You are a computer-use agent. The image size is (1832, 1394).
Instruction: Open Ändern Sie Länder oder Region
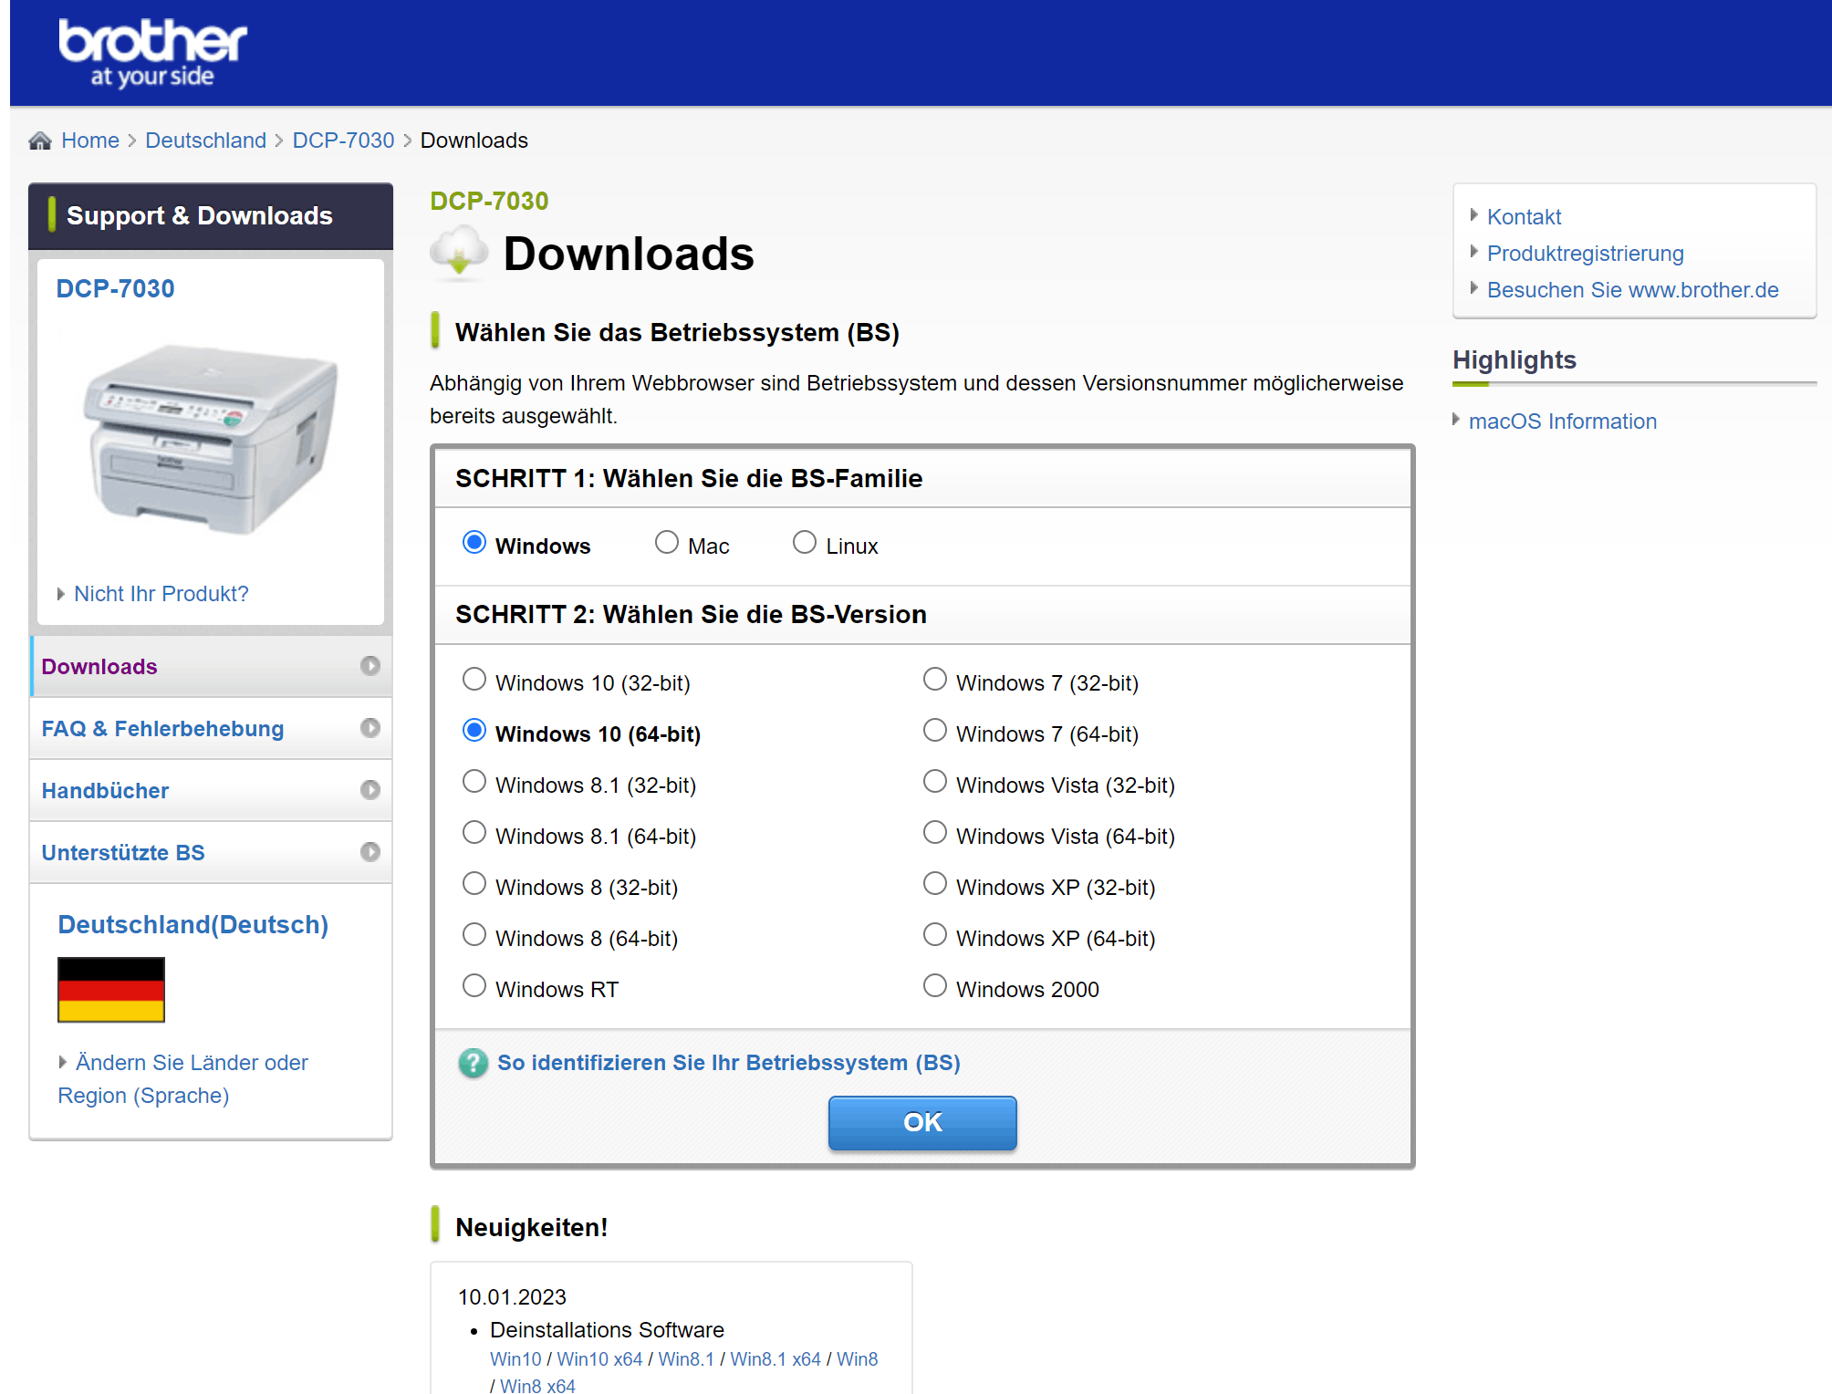[x=191, y=1063]
